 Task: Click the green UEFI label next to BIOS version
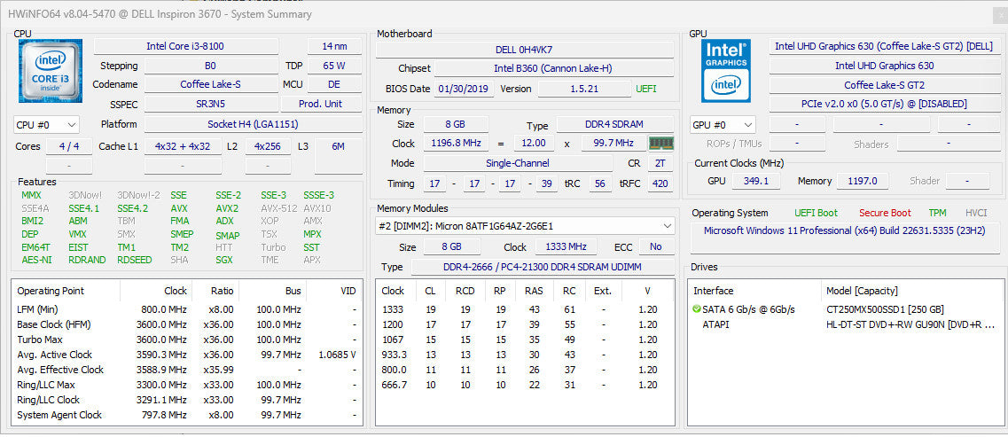coord(646,89)
